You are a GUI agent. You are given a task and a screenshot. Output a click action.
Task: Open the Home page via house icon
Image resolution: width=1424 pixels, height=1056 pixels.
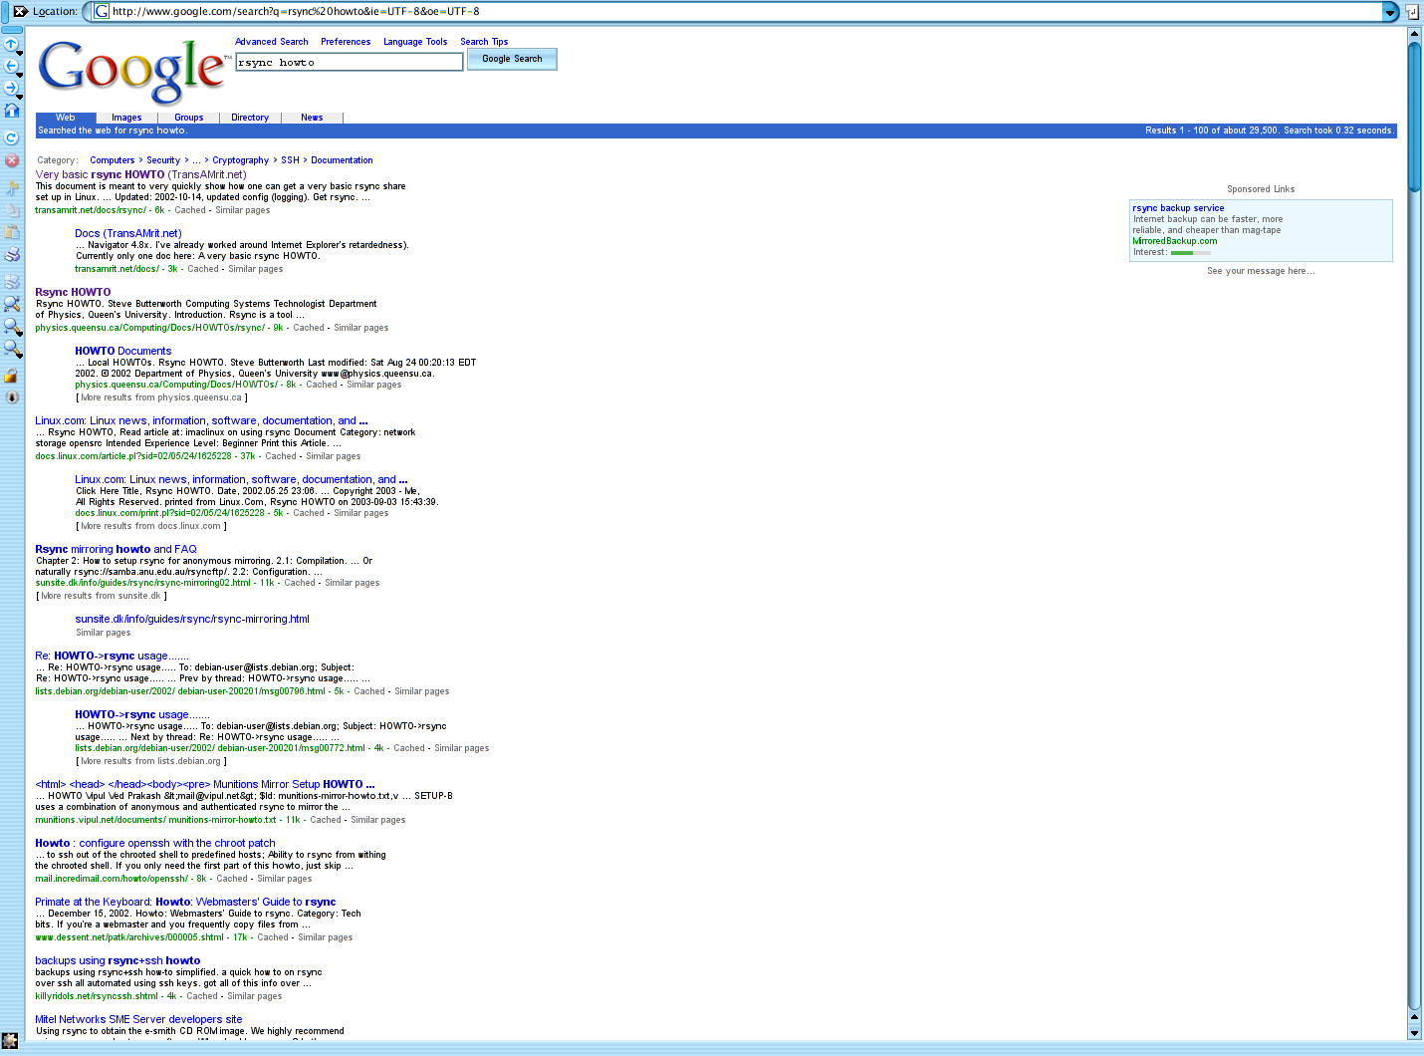(12, 111)
